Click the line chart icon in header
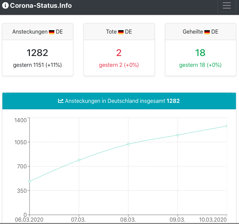Viewport: 239px width, 224px height. 61,101
